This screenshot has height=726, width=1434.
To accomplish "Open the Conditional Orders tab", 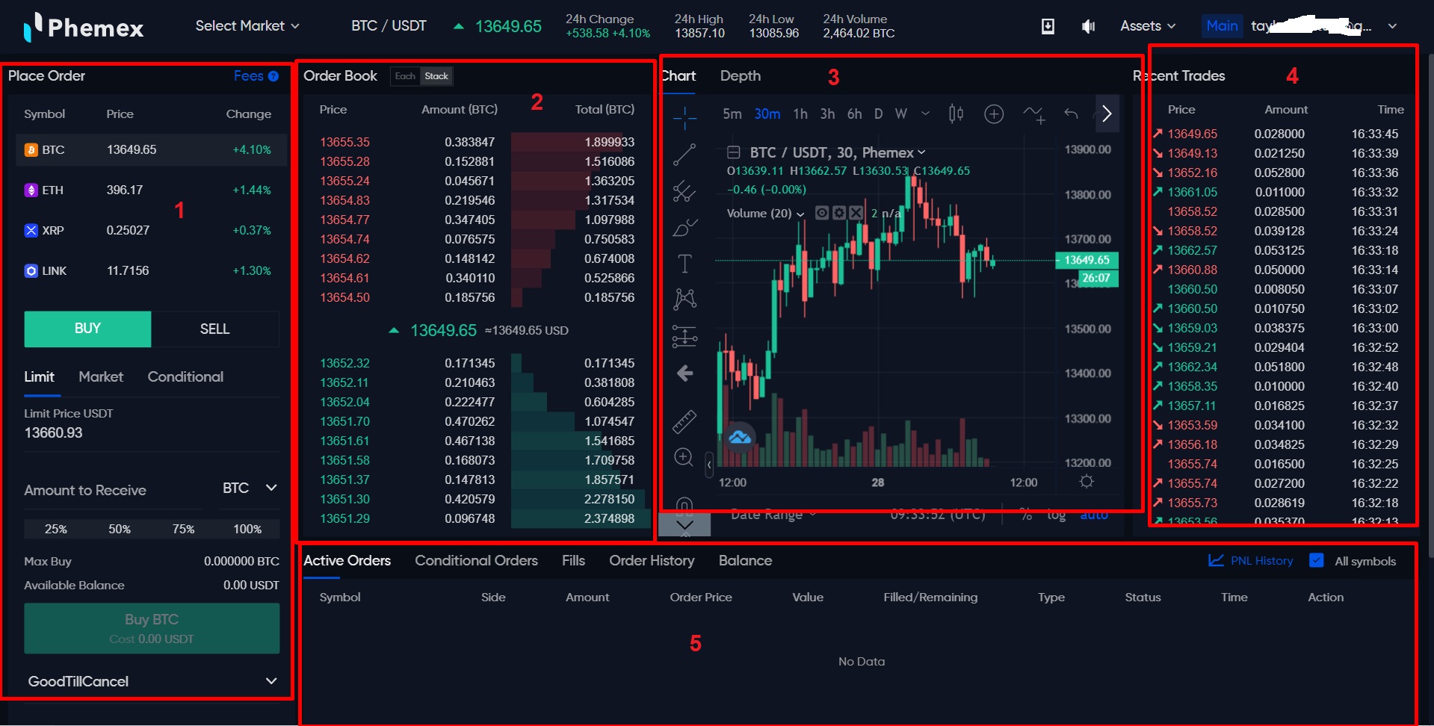I will pyautogui.click(x=476, y=560).
